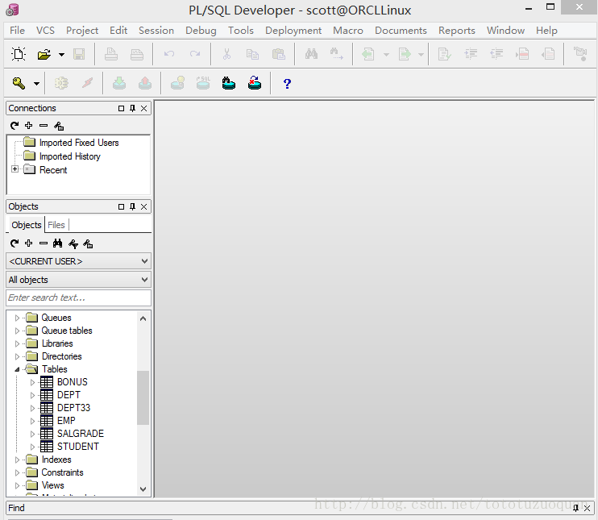Image resolution: width=598 pixels, height=520 pixels.
Task: Open the Macro menu
Action: click(x=348, y=30)
